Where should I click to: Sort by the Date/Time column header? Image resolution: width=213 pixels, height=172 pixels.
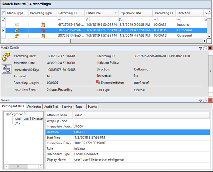[x=101, y=13]
